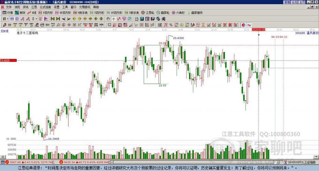Screen dimensions: 319x171
Task: Toggle the crosshair cursor tool
Action: (113, 19)
